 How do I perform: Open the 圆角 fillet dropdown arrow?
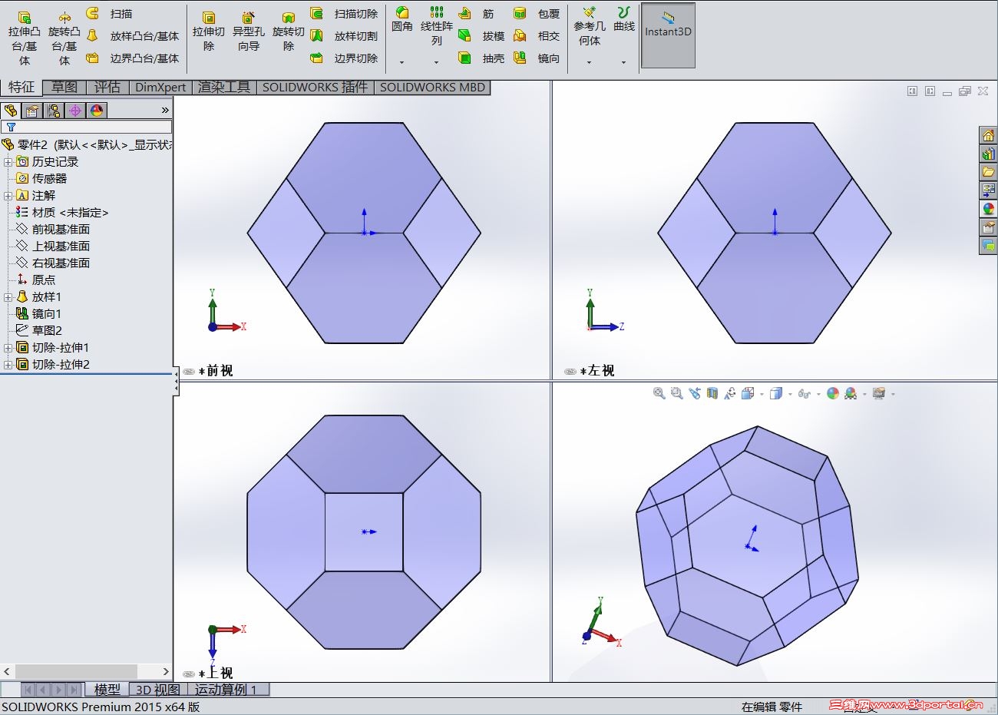tap(402, 62)
